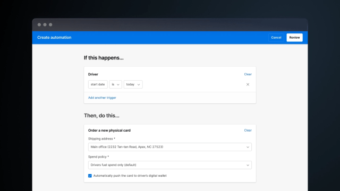The width and height of the screenshot is (340, 191).
Task: Click the Review button
Action: 294,38
